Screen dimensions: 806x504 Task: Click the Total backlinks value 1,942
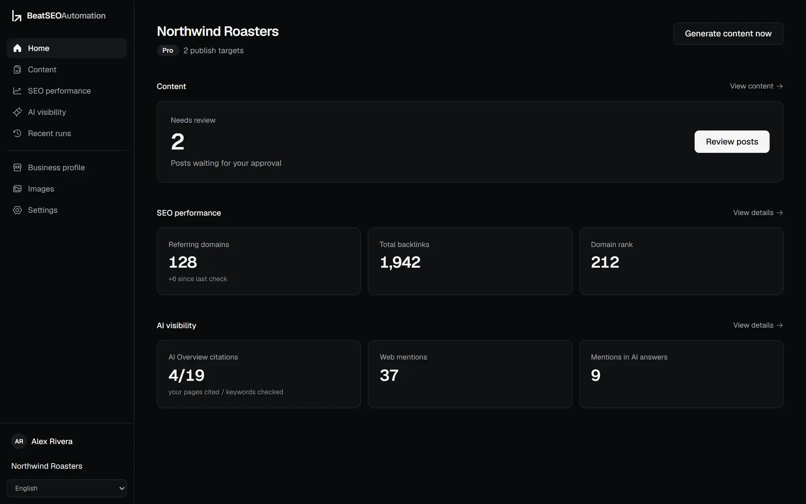(x=400, y=262)
